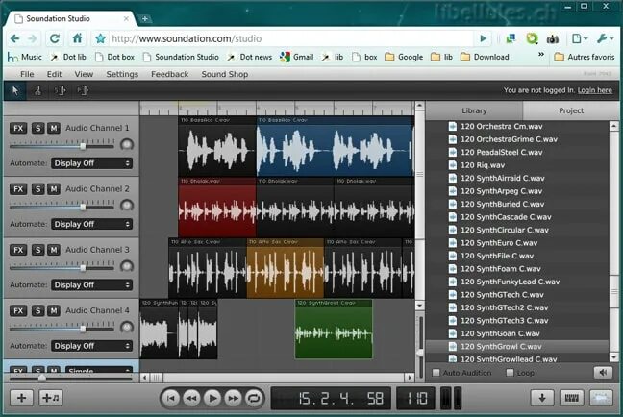This screenshot has height=417, width=623.
Task: Click the Login here link
Action: click(x=595, y=90)
